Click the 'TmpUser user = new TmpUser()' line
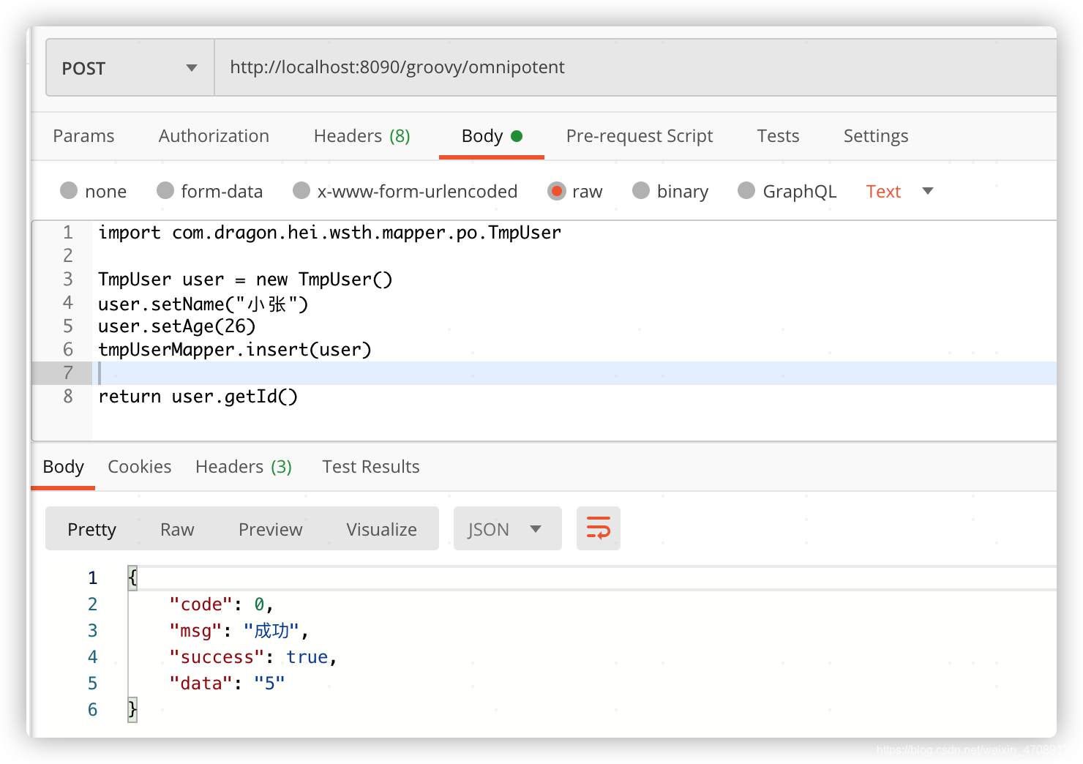The width and height of the screenshot is (1083, 764). pyautogui.click(x=245, y=280)
